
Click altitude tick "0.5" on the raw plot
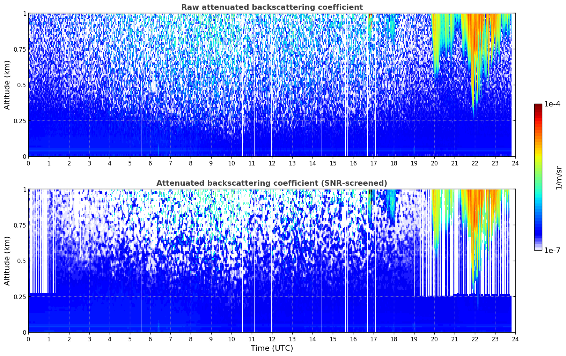[x=22, y=85]
